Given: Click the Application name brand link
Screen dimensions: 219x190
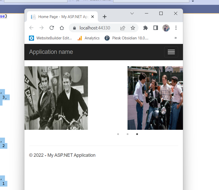Looking at the screenshot, I should pyautogui.click(x=51, y=52).
